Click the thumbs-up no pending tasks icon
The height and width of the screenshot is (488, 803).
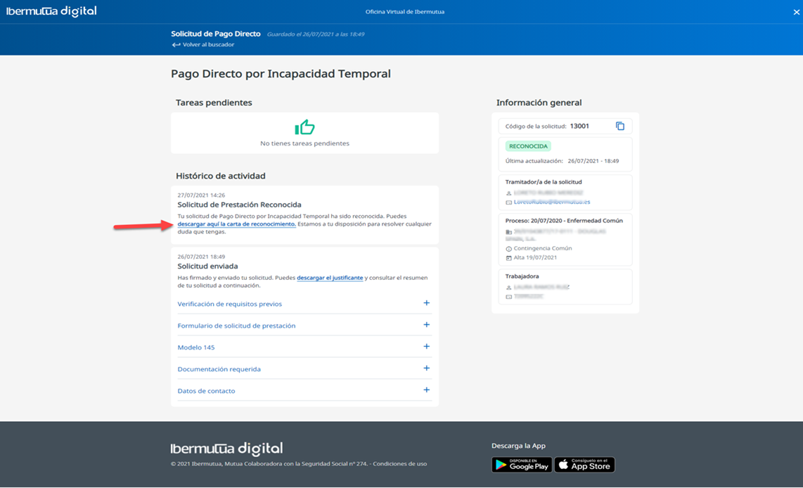304,127
